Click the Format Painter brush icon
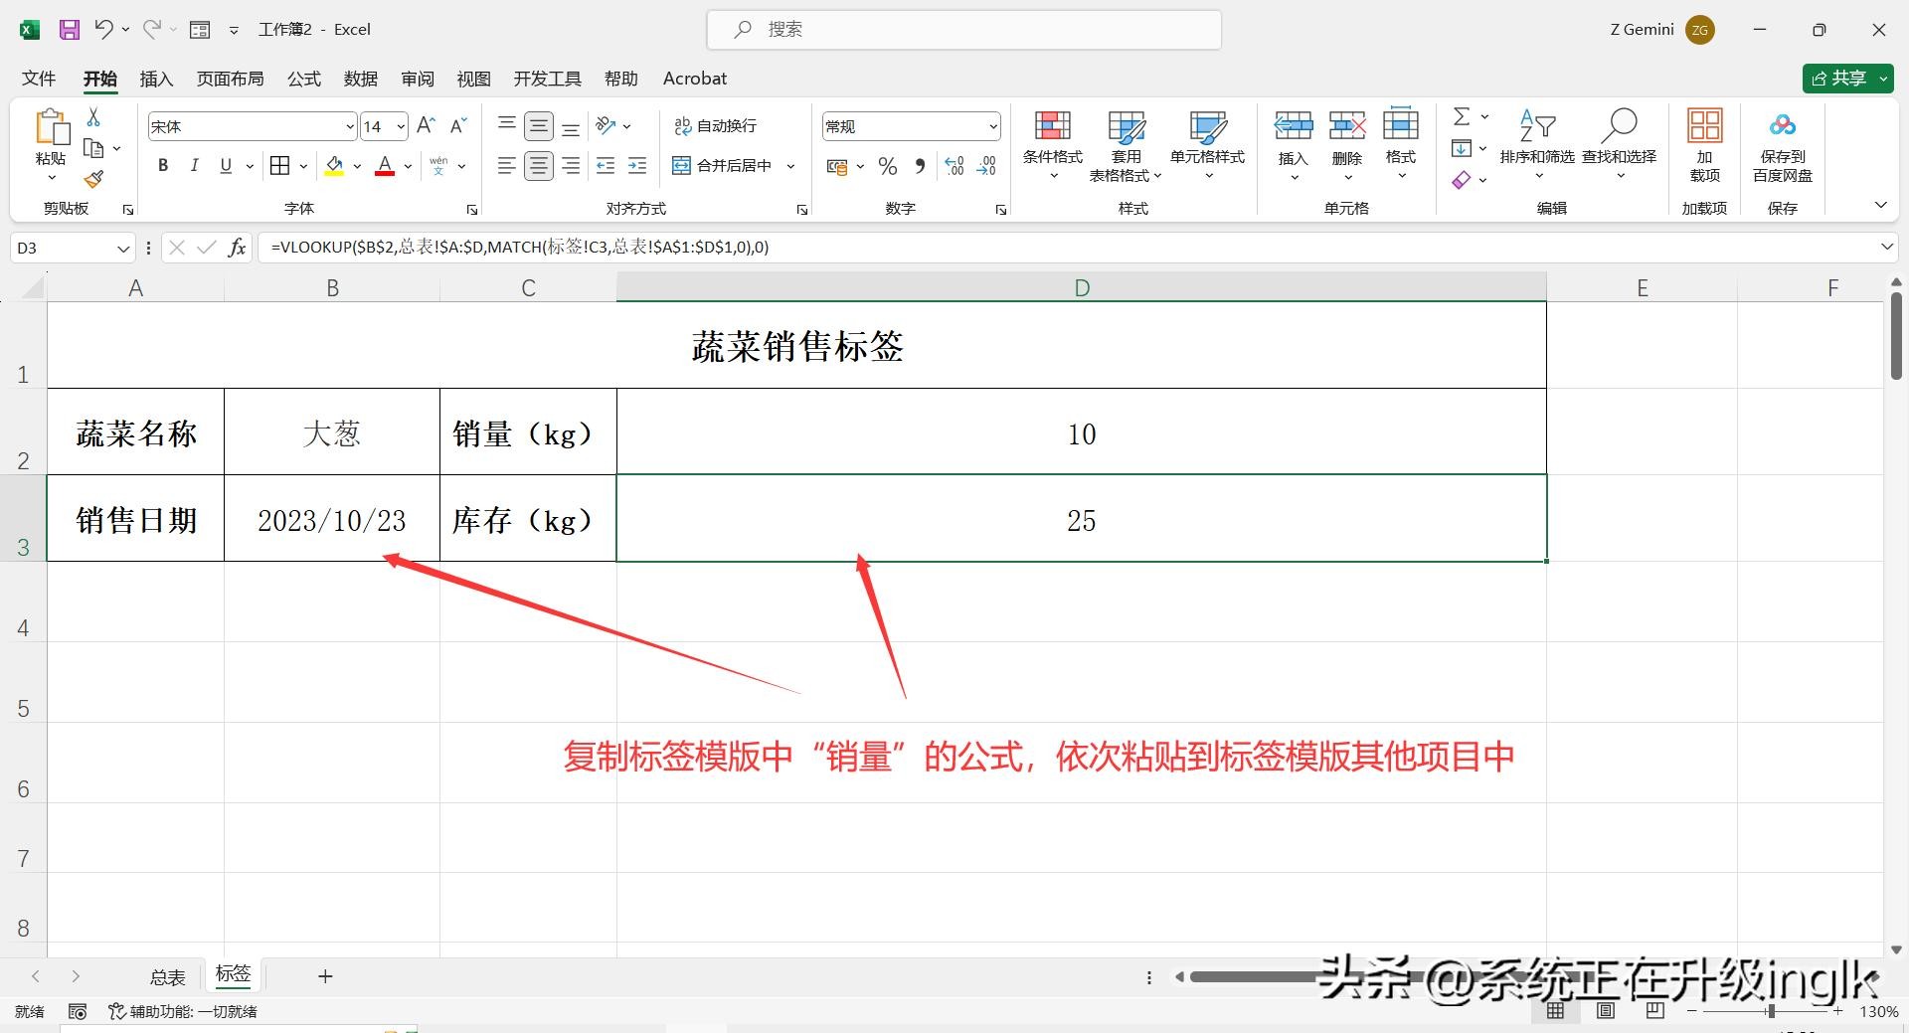 pos(93,180)
